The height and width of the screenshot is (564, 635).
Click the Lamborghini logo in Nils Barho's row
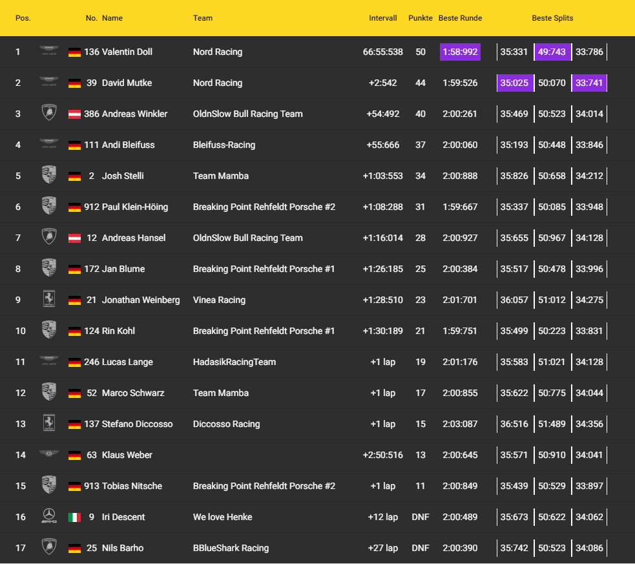[48, 548]
